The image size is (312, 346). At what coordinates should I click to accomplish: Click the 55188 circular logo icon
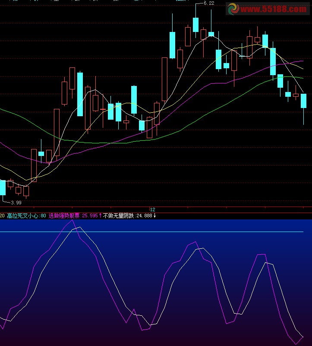pyautogui.click(x=233, y=8)
